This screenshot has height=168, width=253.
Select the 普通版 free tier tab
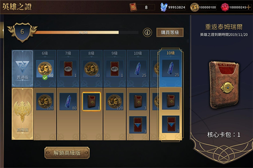(x=22, y=68)
